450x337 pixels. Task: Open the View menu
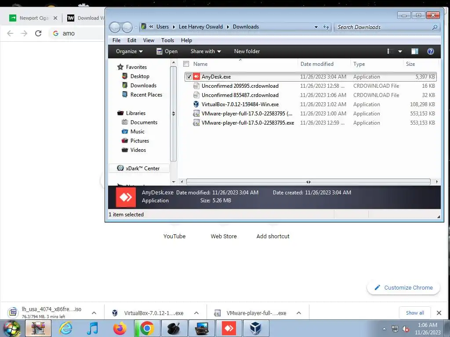149,40
